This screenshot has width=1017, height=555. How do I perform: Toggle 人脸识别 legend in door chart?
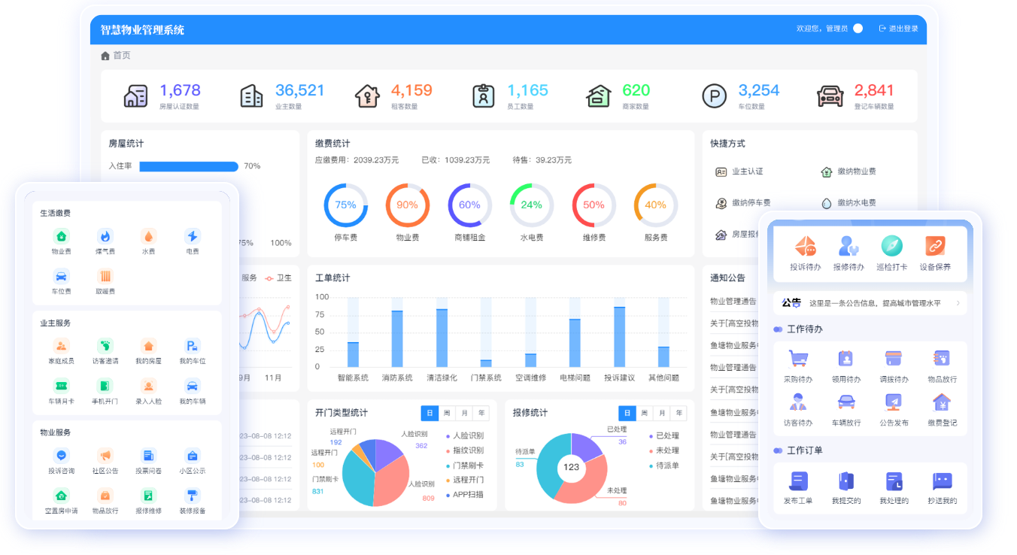[x=467, y=435]
